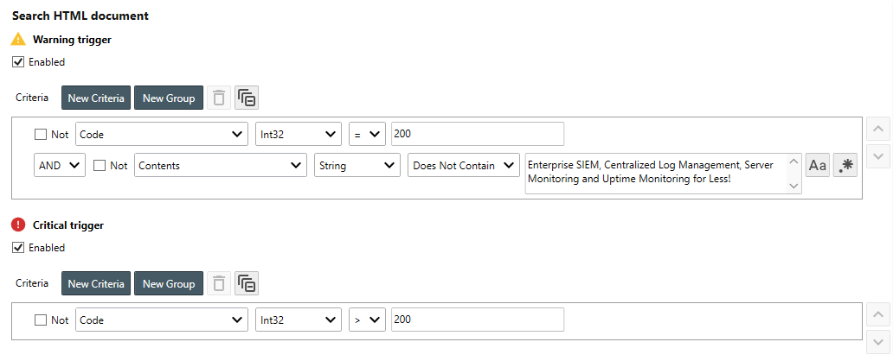Click the delete criteria trash icon under Critical trigger

(x=220, y=283)
